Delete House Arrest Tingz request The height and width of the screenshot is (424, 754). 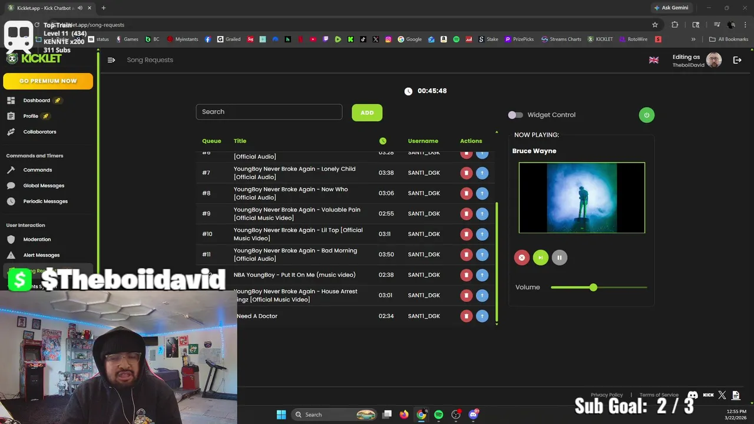click(x=467, y=295)
